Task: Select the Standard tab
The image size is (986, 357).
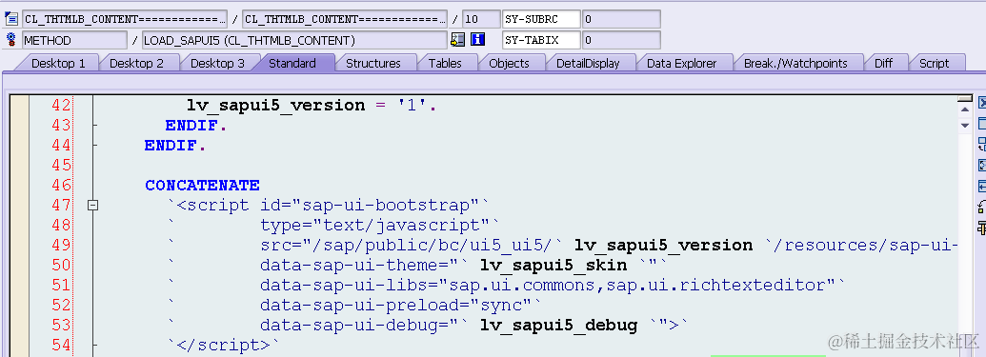Action: click(x=292, y=63)
